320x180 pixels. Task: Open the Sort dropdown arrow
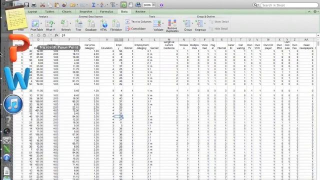[x=107, y=5]
